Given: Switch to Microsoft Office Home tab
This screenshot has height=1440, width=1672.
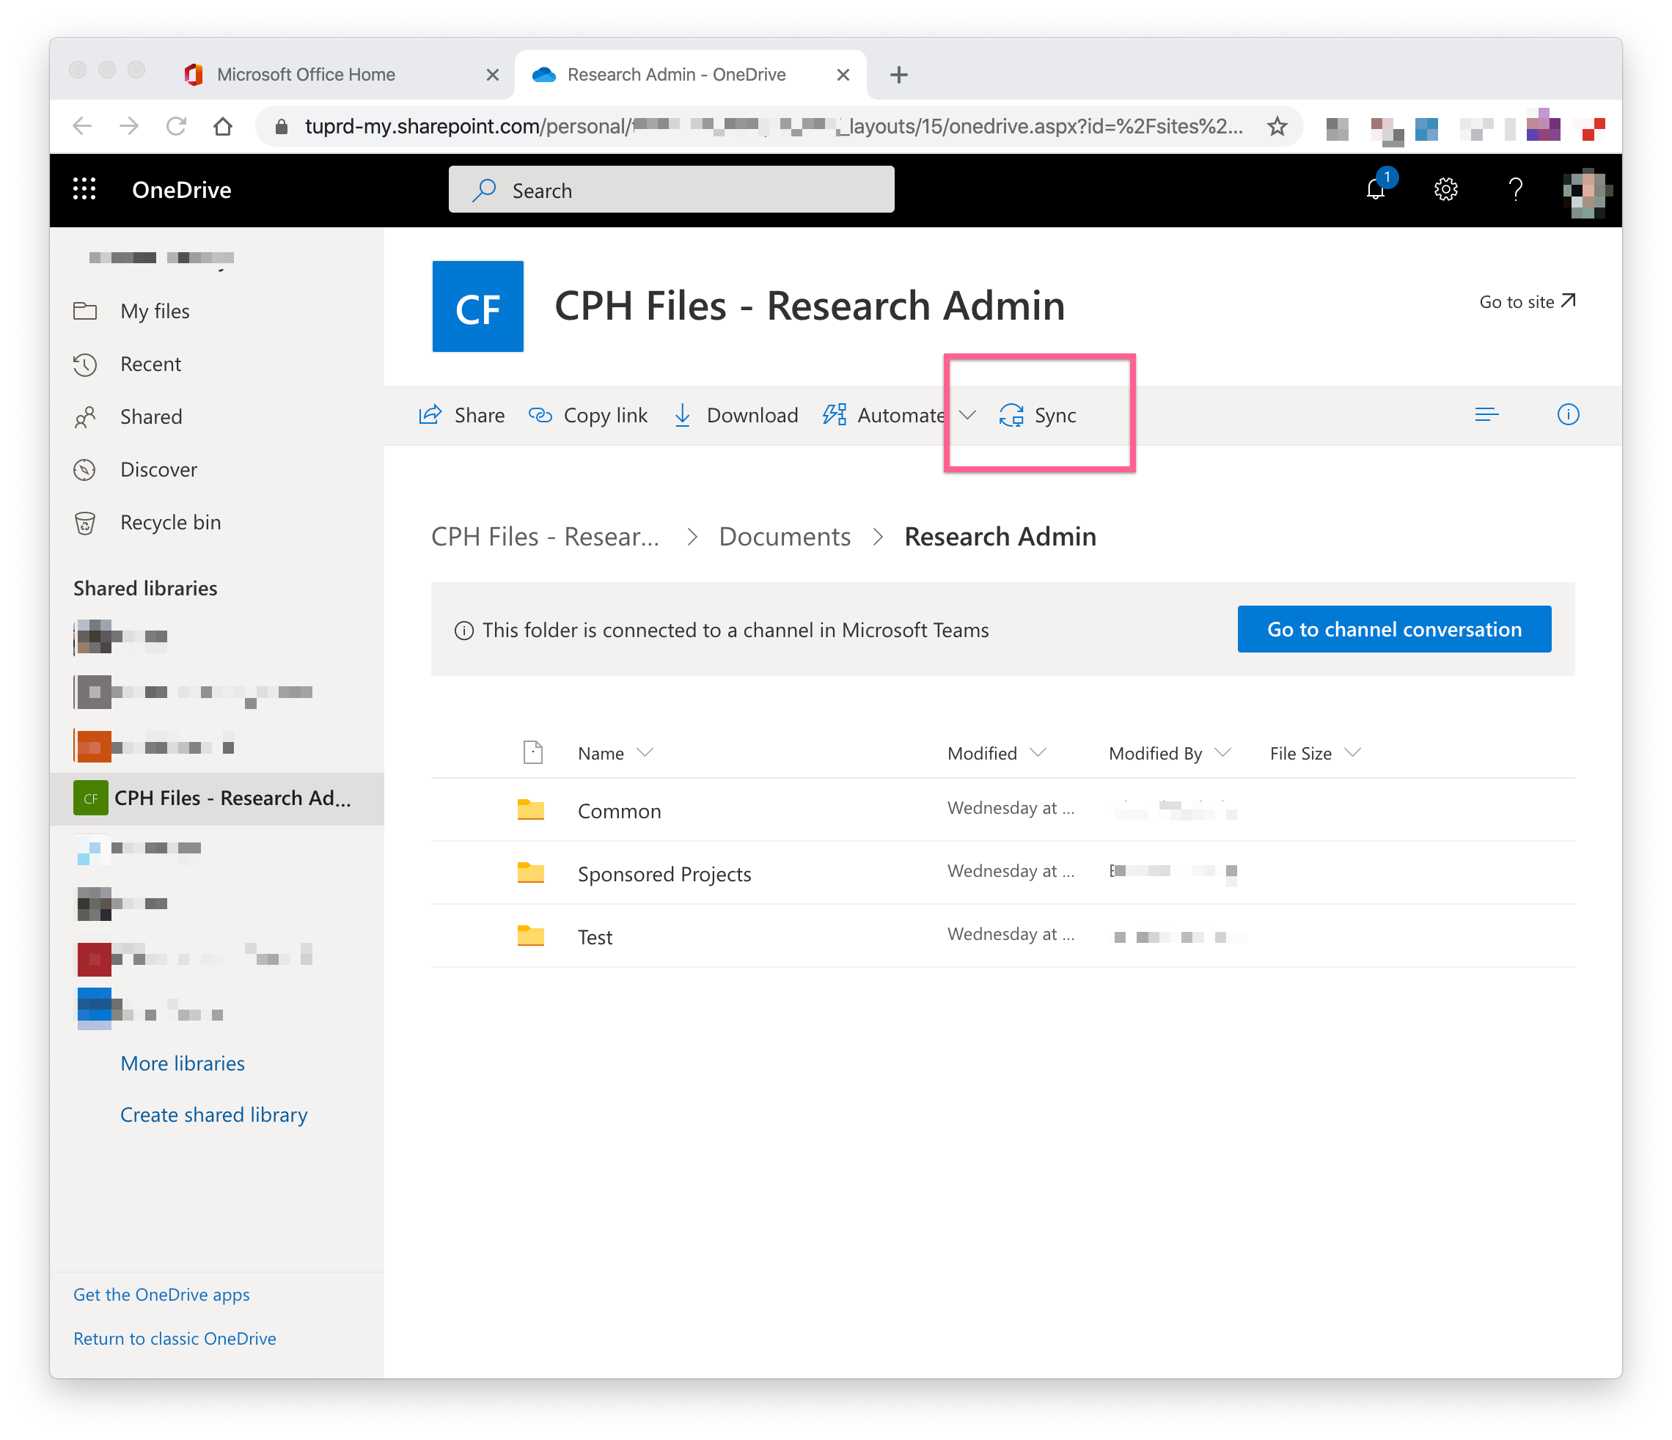Looking at the screenshot, I should (x=339, y=75).
